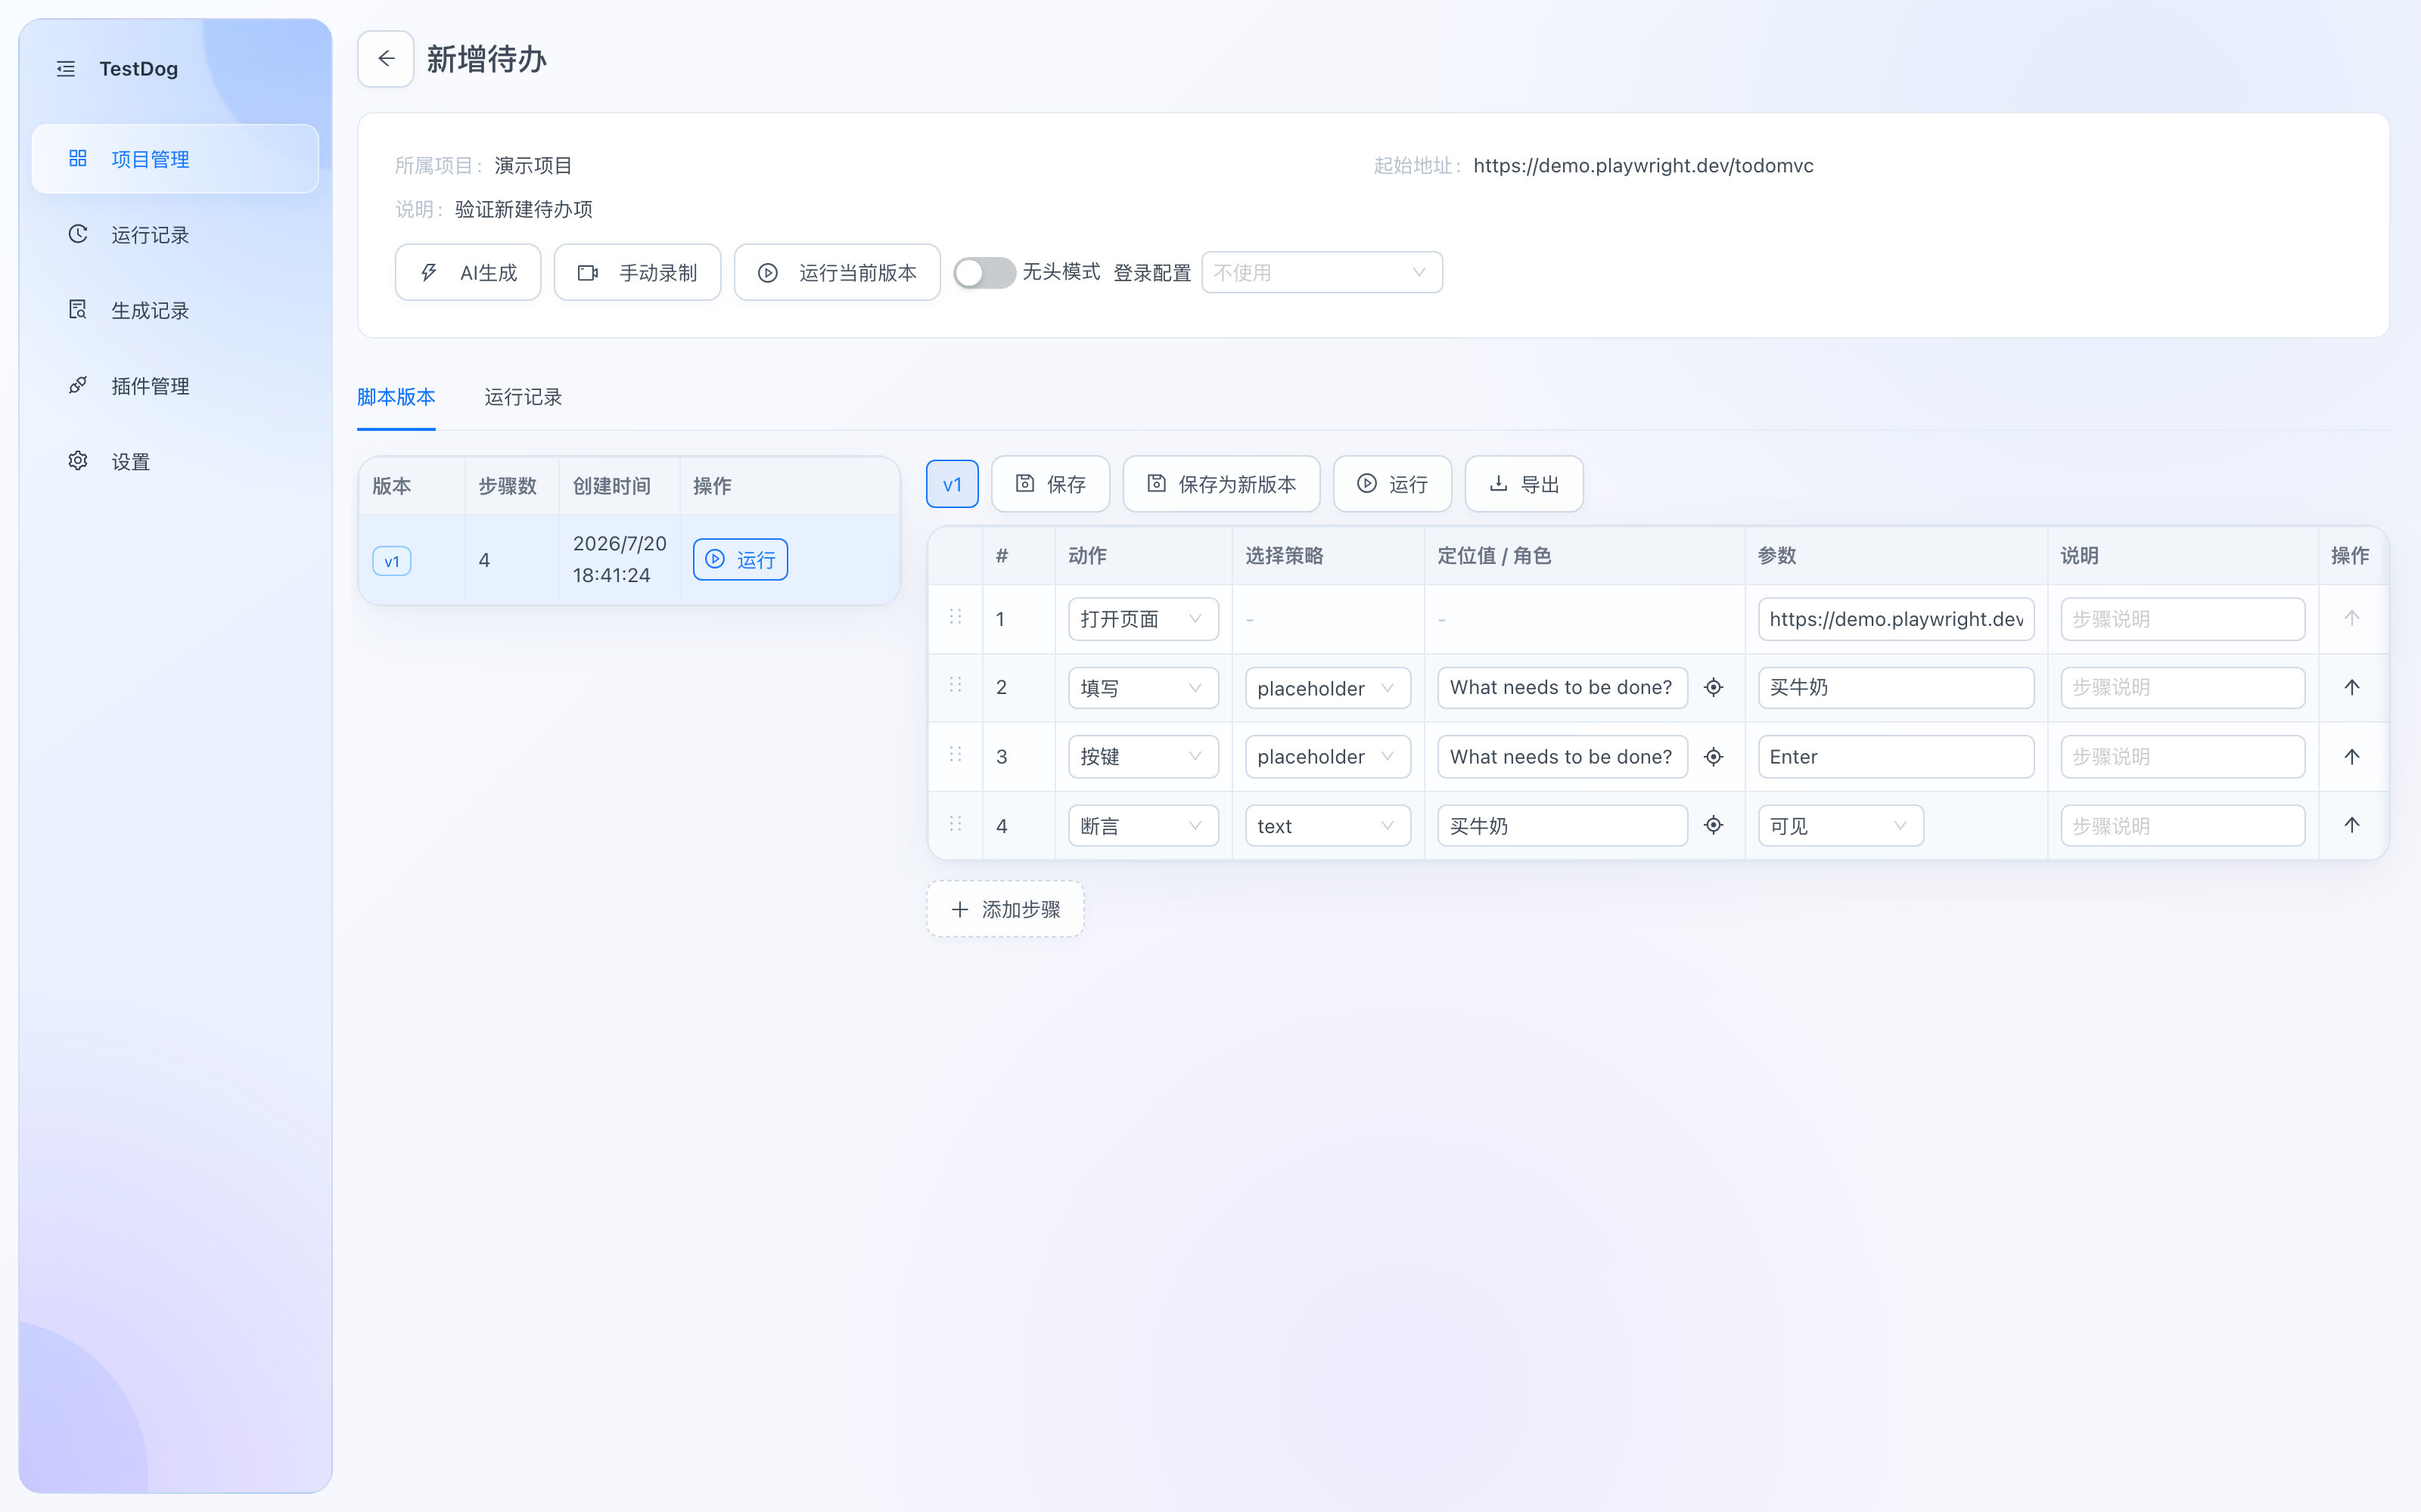Image resolution: width=2421 pixels, height=1512 pixels.
Task: Click the 起始地址 URL text
Action: click(1642, 165)
